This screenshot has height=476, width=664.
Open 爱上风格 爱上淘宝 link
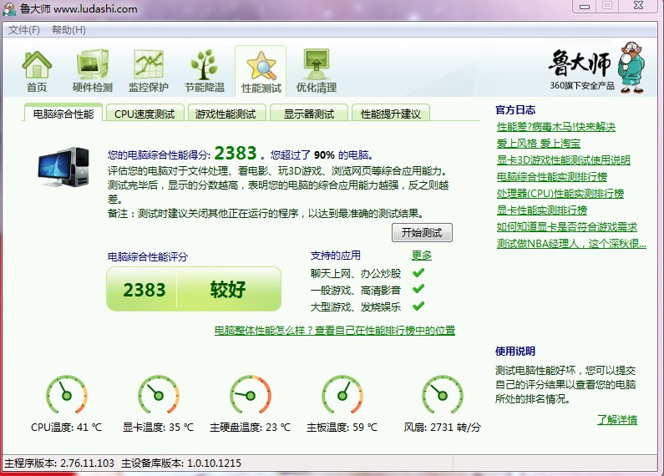point(538,143)
